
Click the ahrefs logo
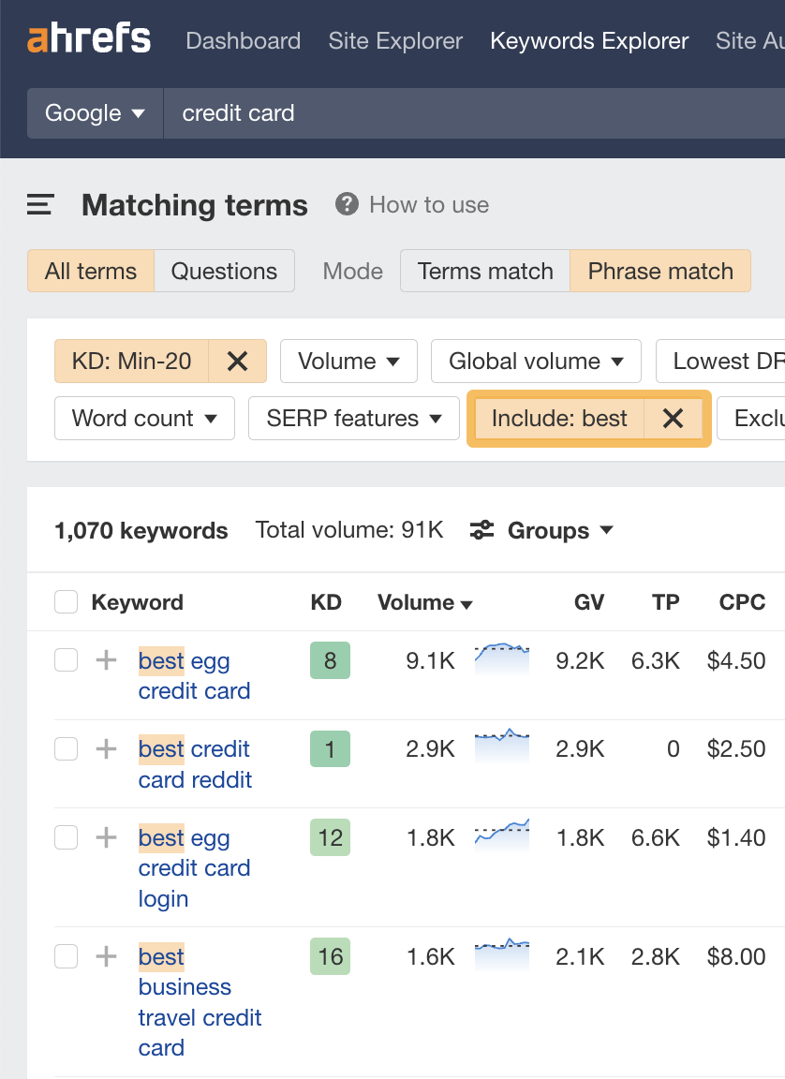point(88,39)
